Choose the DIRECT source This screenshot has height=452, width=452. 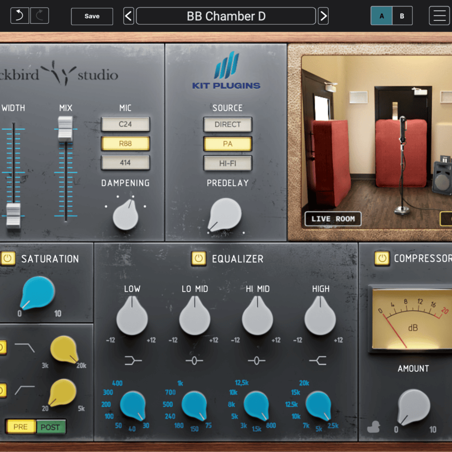click(x=228, y=124)
